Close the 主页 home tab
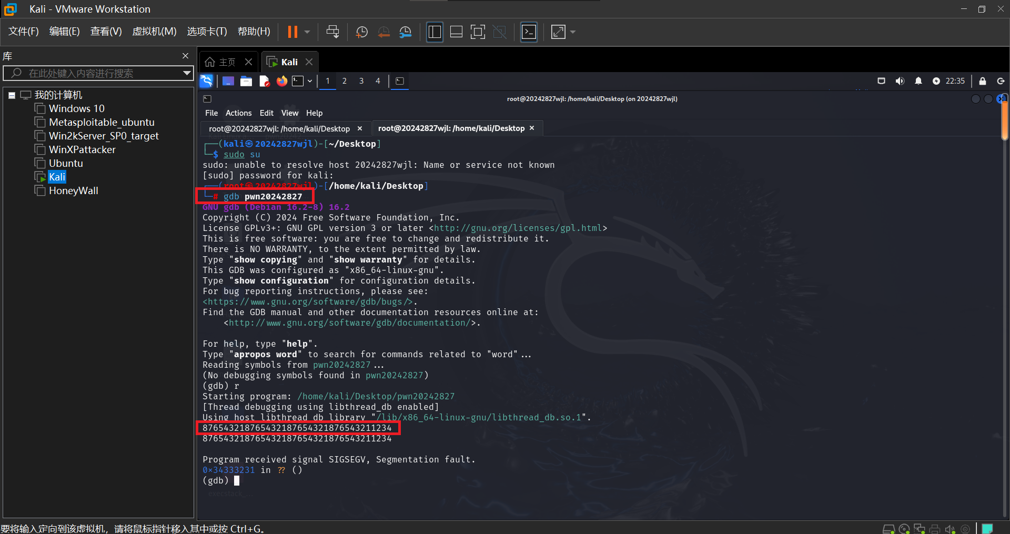The width and height of the screenshot is (1010, 534). pyautogui.click(x=248, y=62)
